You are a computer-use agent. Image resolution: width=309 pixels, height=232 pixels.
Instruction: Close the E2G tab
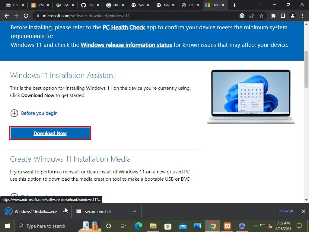coord(198,5)
